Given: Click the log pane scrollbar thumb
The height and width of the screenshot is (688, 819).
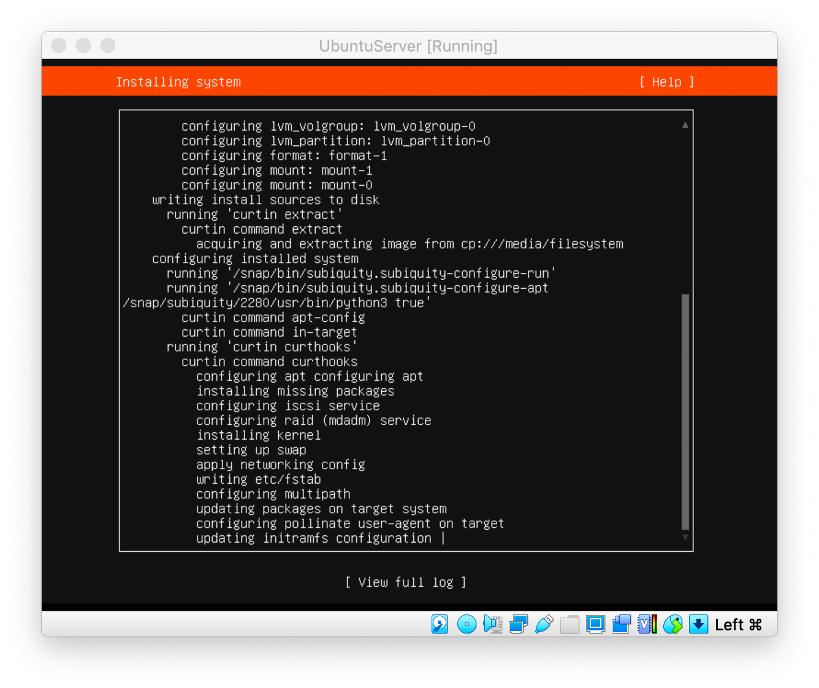Looking at the screenshot, I should point(685,411).
